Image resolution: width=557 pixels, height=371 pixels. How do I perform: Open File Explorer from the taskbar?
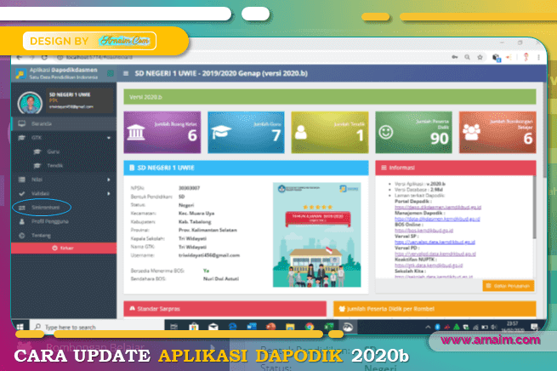pos(290,327)
